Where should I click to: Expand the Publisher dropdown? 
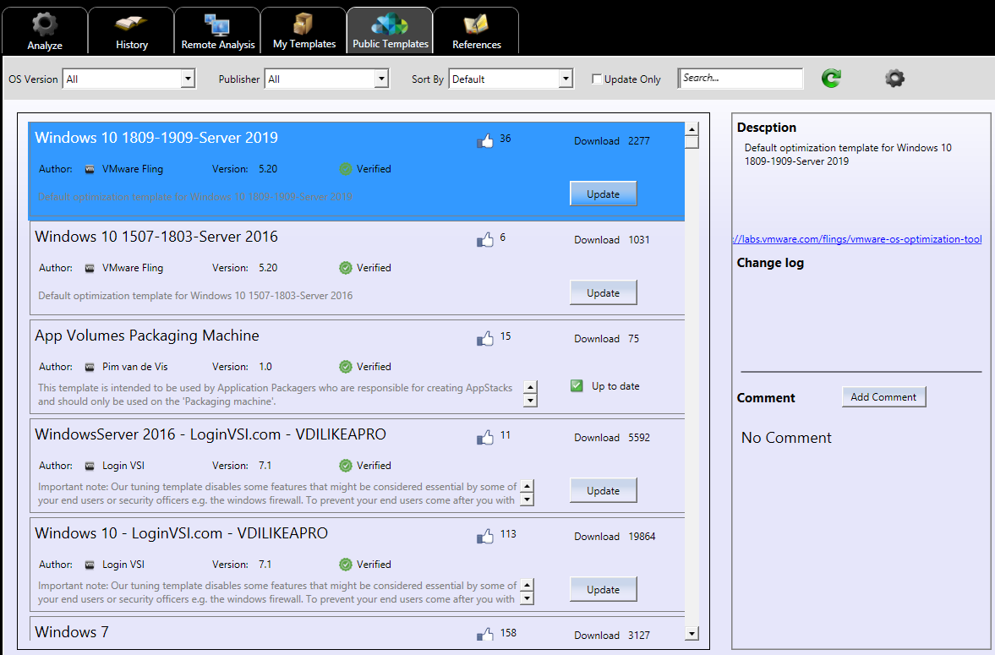pos(327,79)
